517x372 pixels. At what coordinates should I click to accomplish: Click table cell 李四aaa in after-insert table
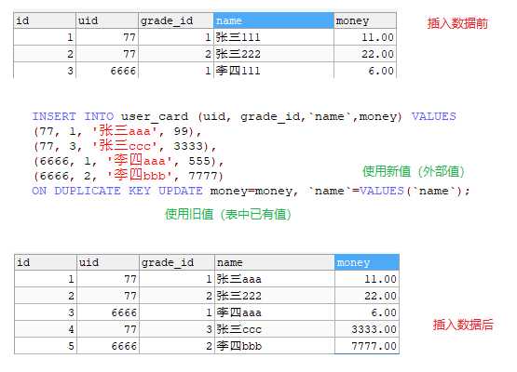tap(274, 312)
